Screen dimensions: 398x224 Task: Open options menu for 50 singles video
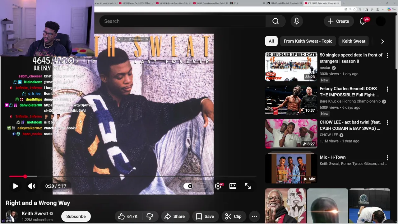387,56
